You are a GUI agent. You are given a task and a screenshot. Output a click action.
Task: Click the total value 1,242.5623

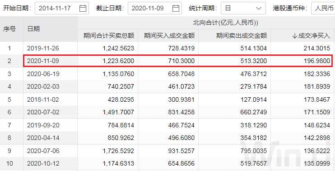(x=118, y=48)
